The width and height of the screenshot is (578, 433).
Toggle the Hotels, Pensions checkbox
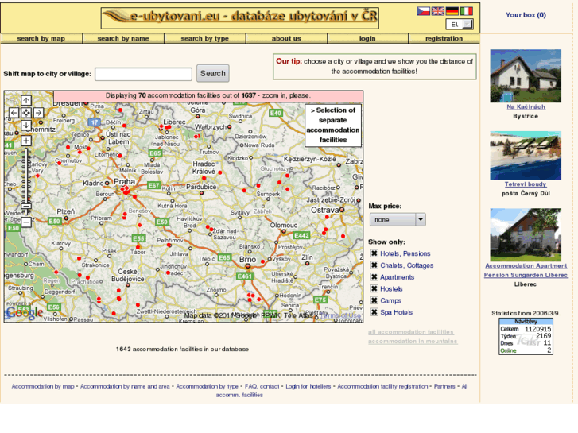(374, 253)
